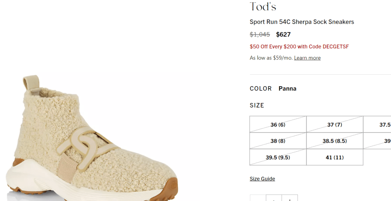The image size is (391, 201).
Task: Select size 38 (8)
Action: (278, 141)
